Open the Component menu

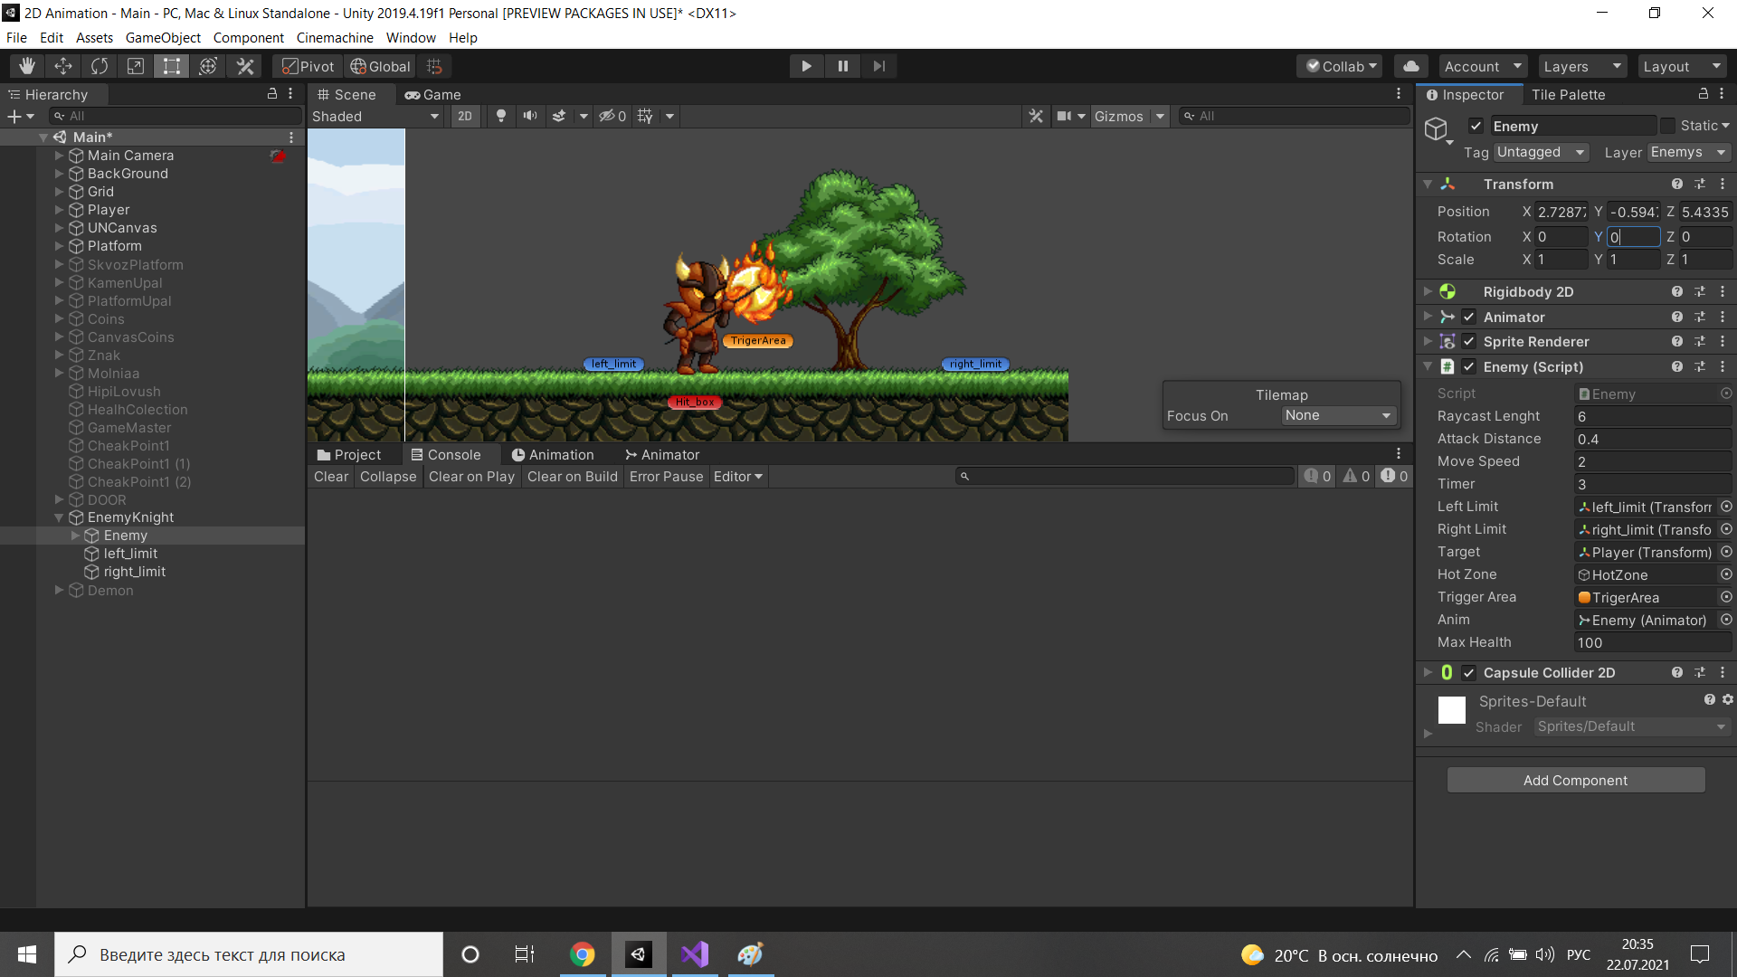click(x=248, y=37)
